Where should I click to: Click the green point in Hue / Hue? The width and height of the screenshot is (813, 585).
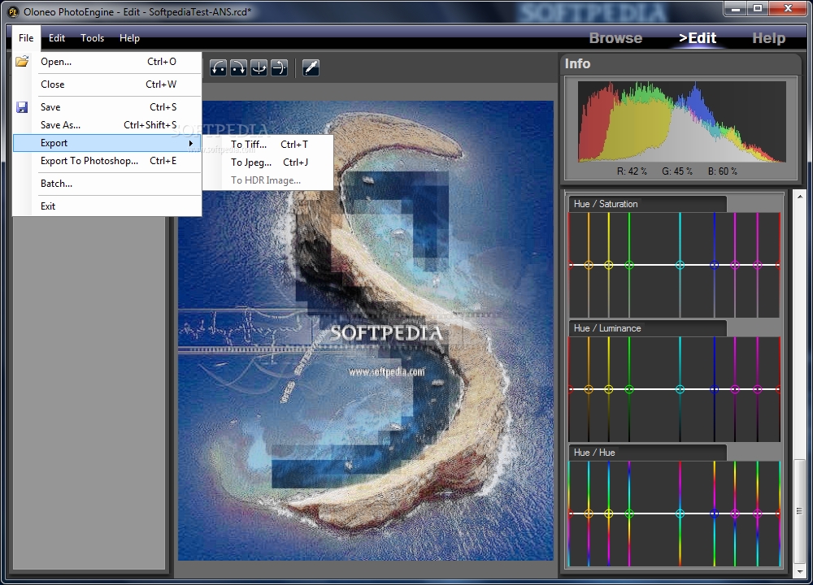pyautogui.click(x=629, y=513)
